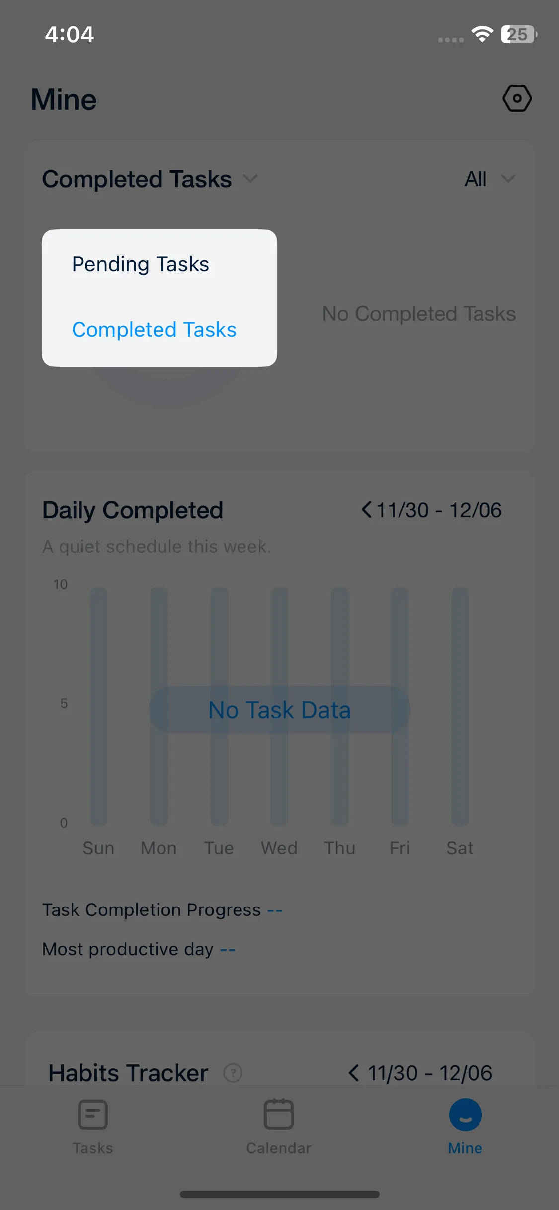Tap the battery indicator icon
The height and width of the screenshot is (1210, 559).
click(518, 34)
